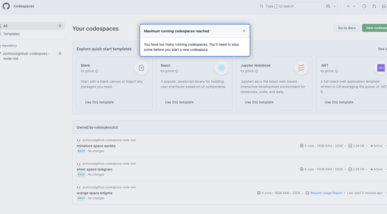Click the New codespace button
Screen dimensions: 387x214
[375, 28]
